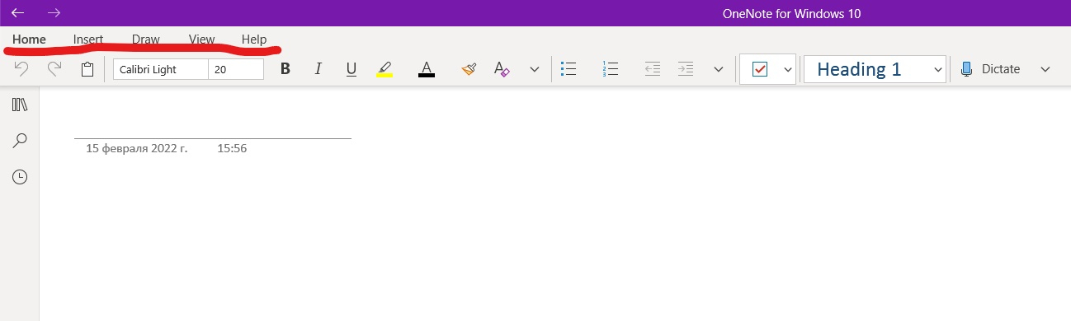This screenshot has height=321, width=1071.
Task: Start a numbered list
Action: point(611,69)
